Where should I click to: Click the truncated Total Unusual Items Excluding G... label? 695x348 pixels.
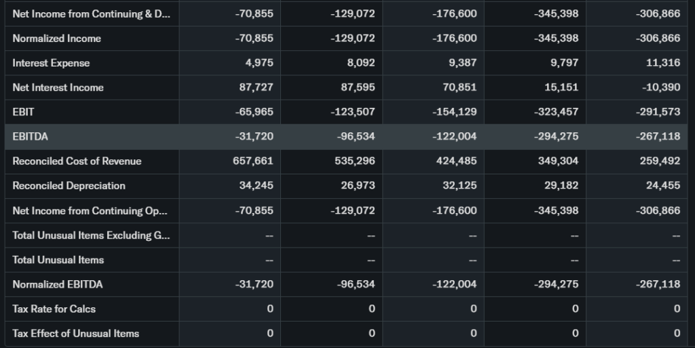click(91, 235)
